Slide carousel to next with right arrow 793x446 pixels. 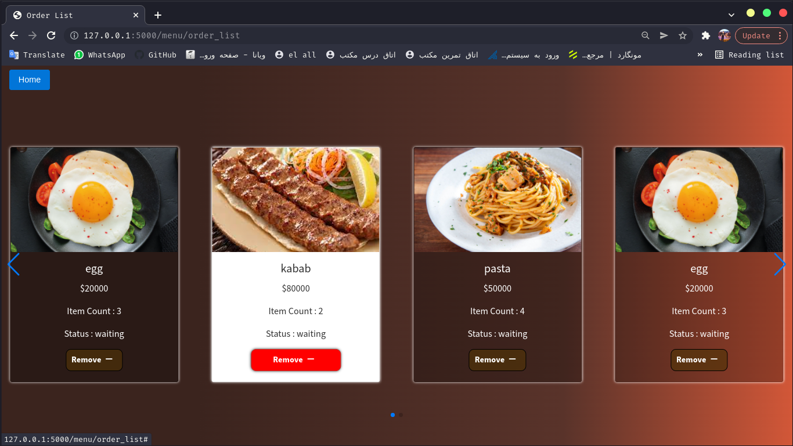coord(779,264)
